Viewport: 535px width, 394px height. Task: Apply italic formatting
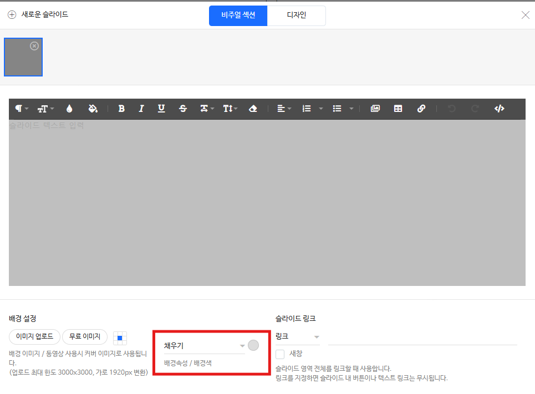pyautogui.click(x=141, y=109)
